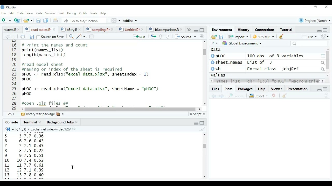Inspect wb object magnifier icon
Screen dimensions: 332x186
point(323,69)
